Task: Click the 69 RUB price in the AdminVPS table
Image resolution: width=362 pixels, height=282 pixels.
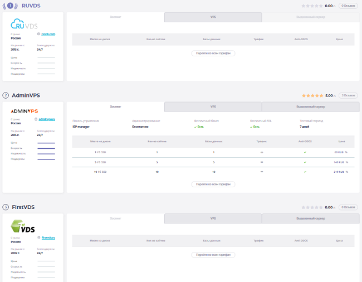Action: (x=339, y=152)
